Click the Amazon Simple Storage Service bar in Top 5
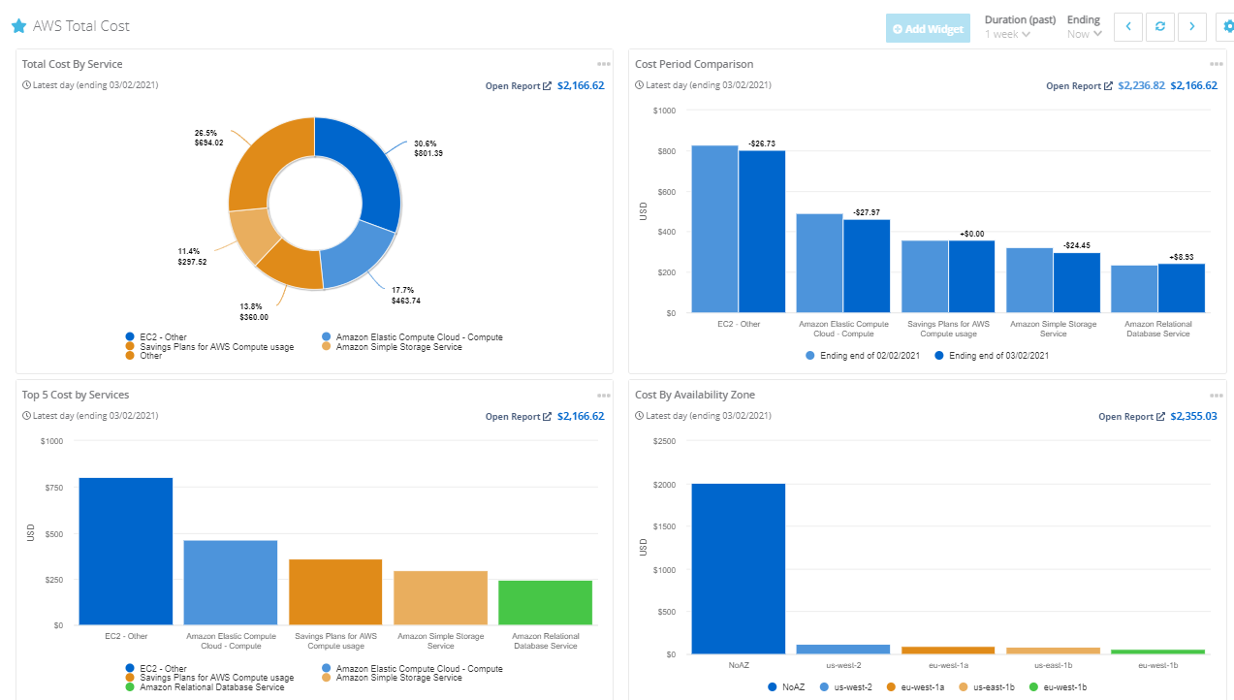The width and height of the screenshot is (1234, 700). 440,598
